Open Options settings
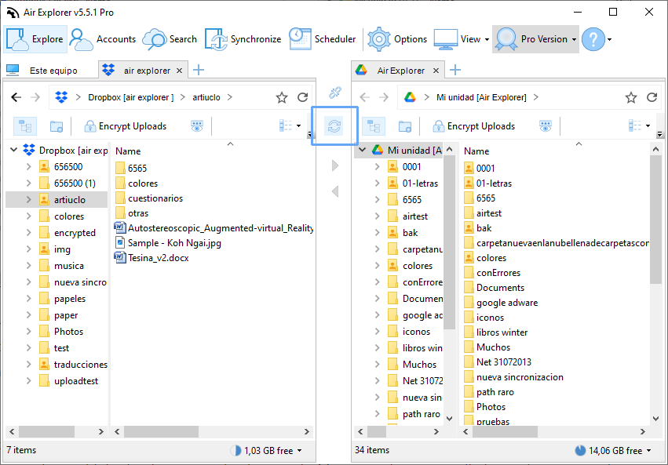 click(397, 39)
